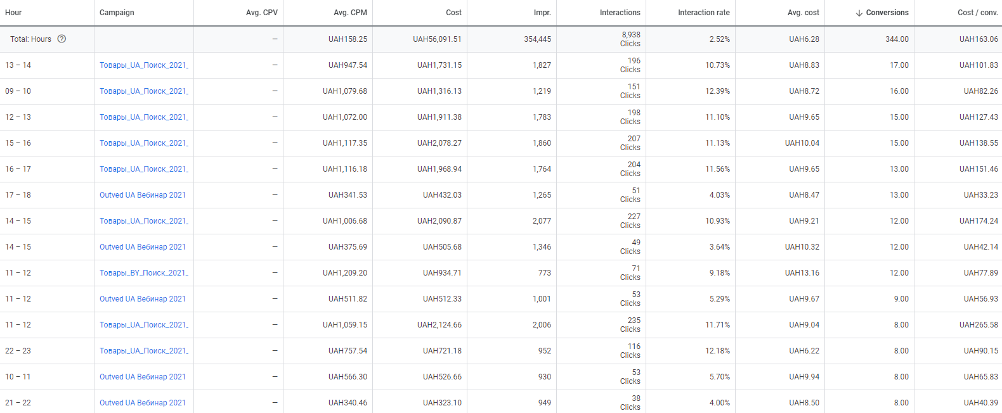
Task: Click the Avg. CPM column header
Action: click(x=350, y=13)
